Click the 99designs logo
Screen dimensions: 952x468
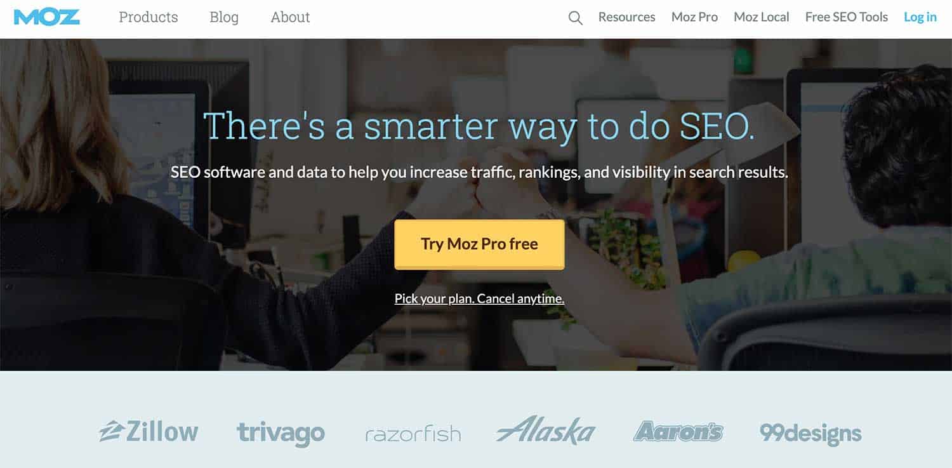point(810,434)
